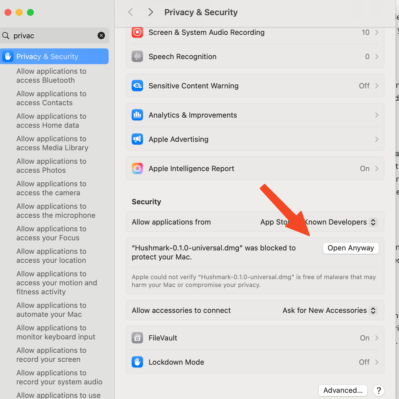
Task: Click the 'Security' section heading
Action: point(146,202)
